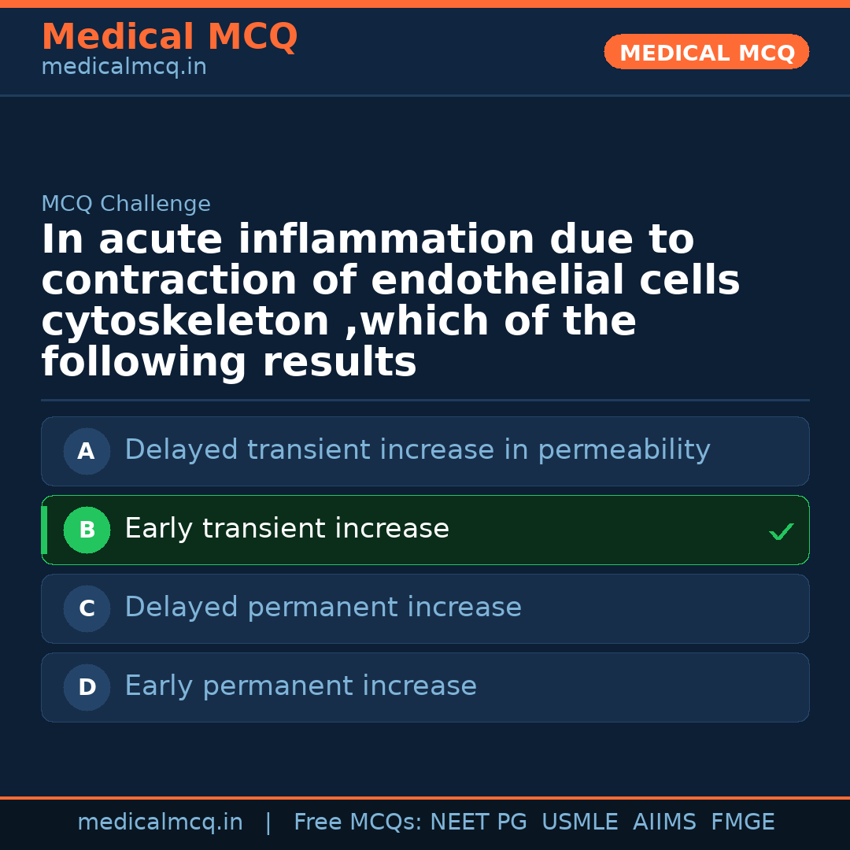
Task: Open medicalmcq.in link under header title
Action: click(124, 68)
